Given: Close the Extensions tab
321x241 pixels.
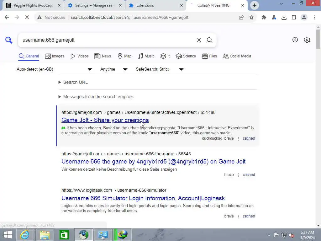Looking at the screenshot, I should (x=182, y=5).
